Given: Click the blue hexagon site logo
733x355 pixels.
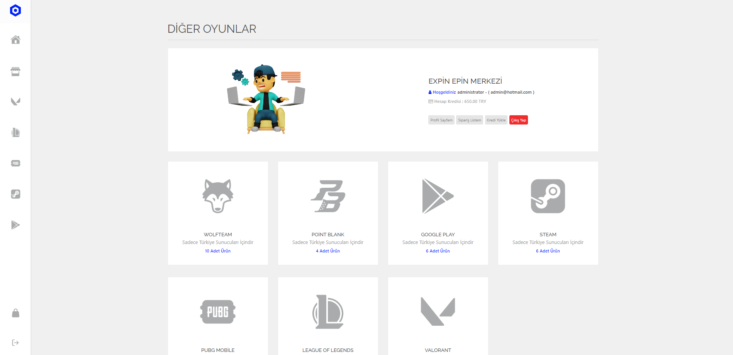Looking at the screenshot, I should [15, 10].
